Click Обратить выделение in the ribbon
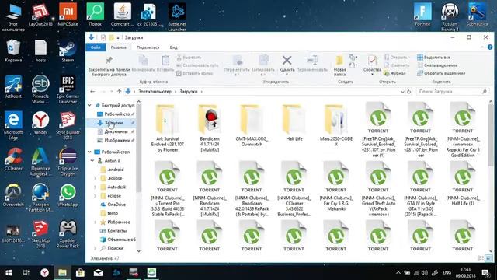The height and width of the screenshot is (280, 497). click(x=441, y=73)
